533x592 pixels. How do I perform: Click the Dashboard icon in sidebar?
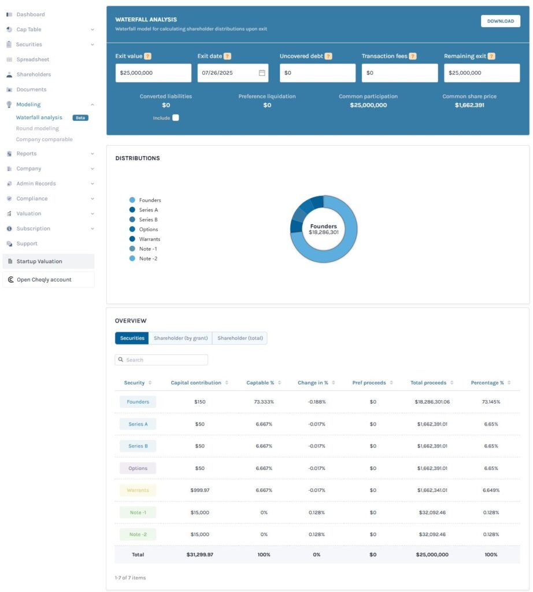(9, 14)
